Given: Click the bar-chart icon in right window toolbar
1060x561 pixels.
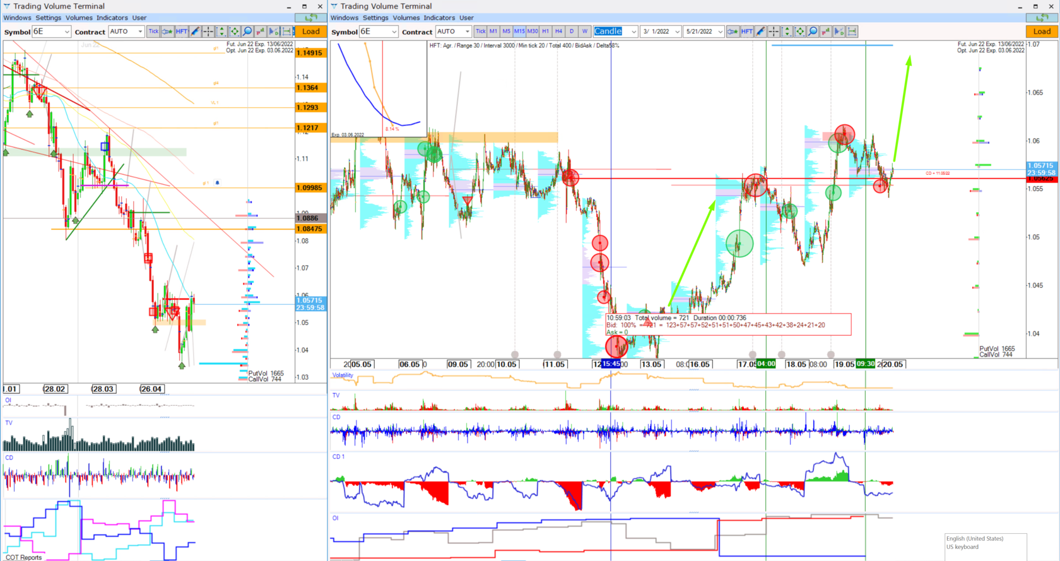Looking at the screenshot, I should (x=826, y=31).
